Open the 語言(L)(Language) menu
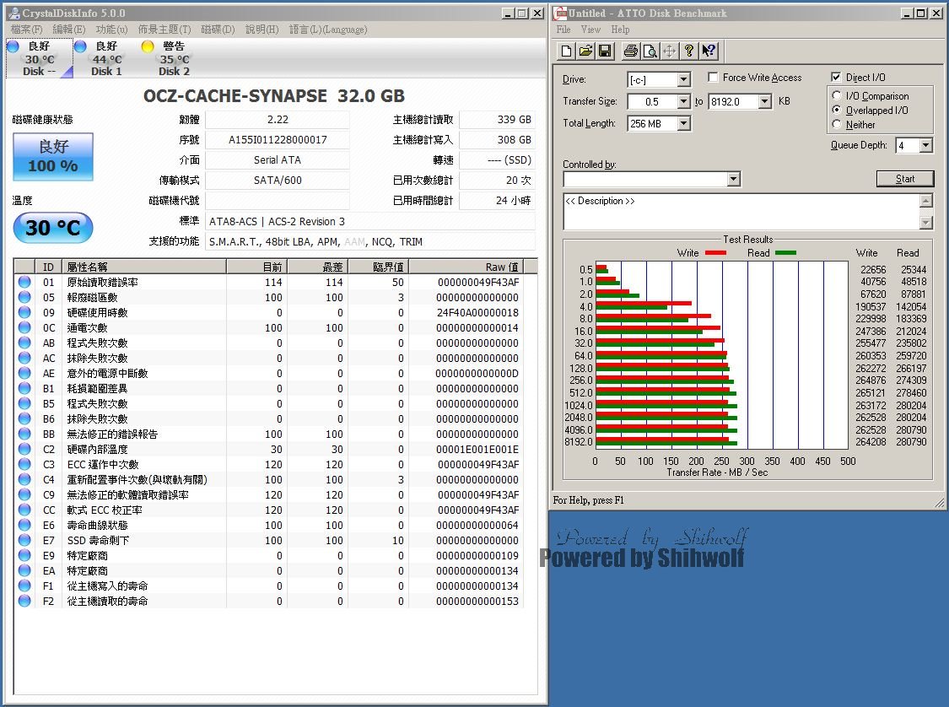The width and height of the screenshot is (949, 707). [x=328, y=29]
